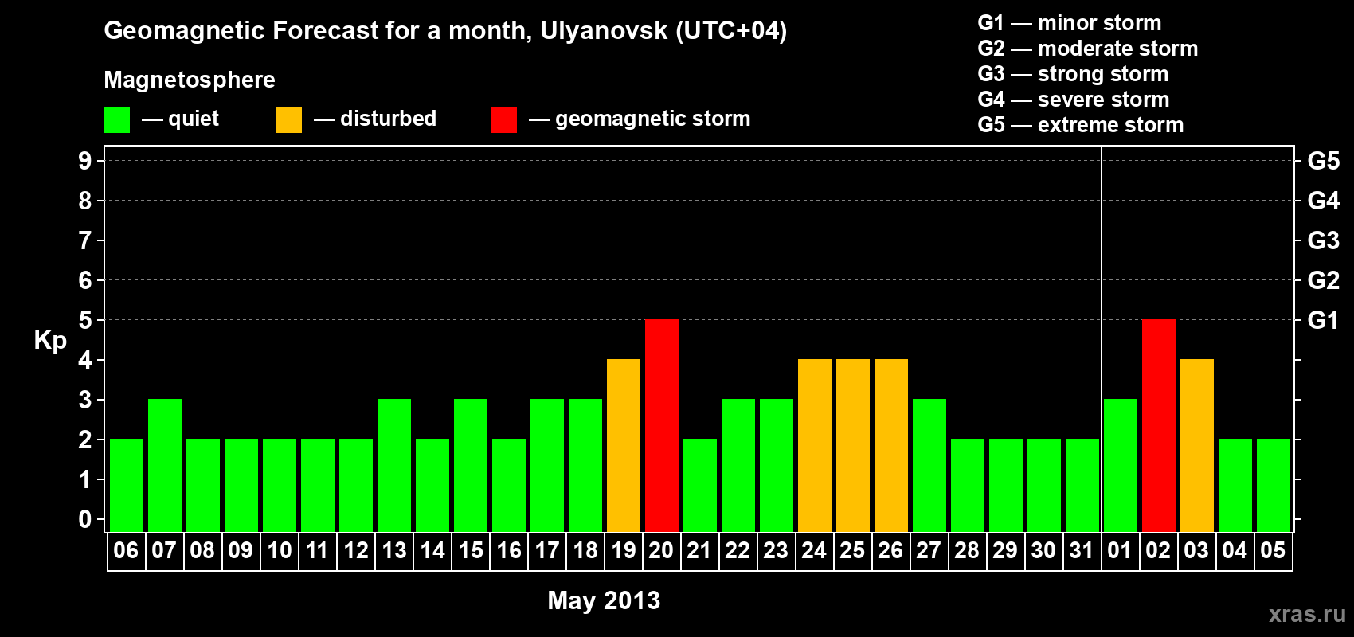Click the orange bar for day 24
This screenshot has width=1354, height=637.
click(815, 445)
